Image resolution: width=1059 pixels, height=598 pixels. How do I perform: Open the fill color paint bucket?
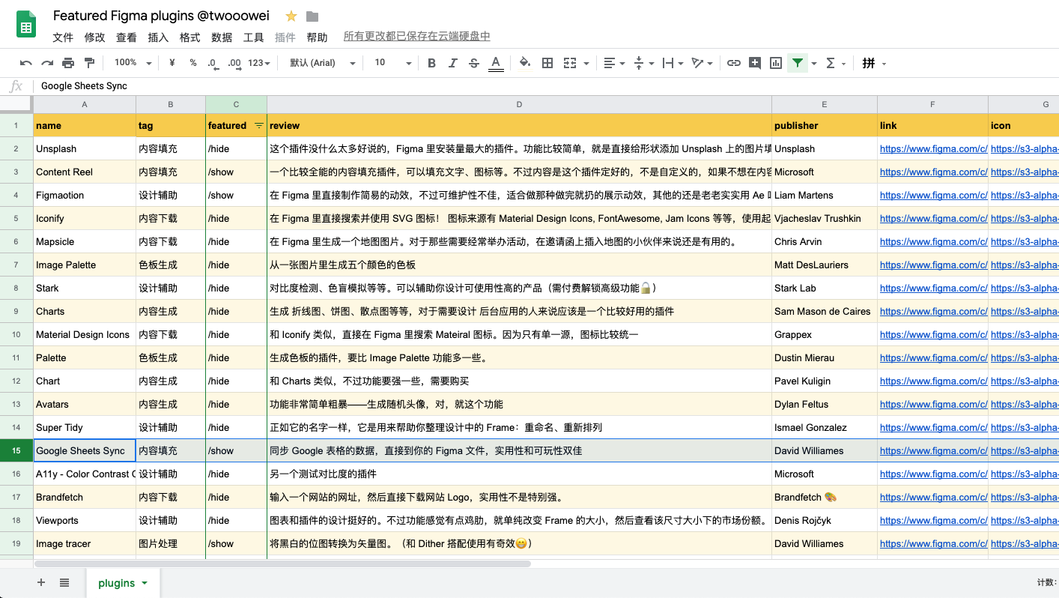click(x=525, y=63)
